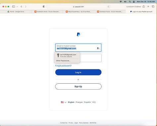Switch to the first Substack Home tab
The width and height of the screenshot is (157, 126).
(x=47, y=12)
